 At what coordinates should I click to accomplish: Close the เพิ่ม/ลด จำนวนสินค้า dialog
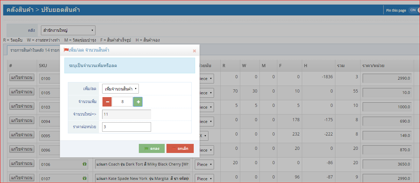(x=194, y=51)
